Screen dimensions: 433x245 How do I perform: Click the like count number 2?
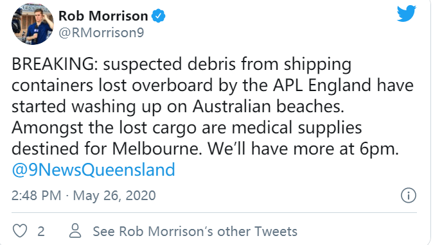click(41, 232)
